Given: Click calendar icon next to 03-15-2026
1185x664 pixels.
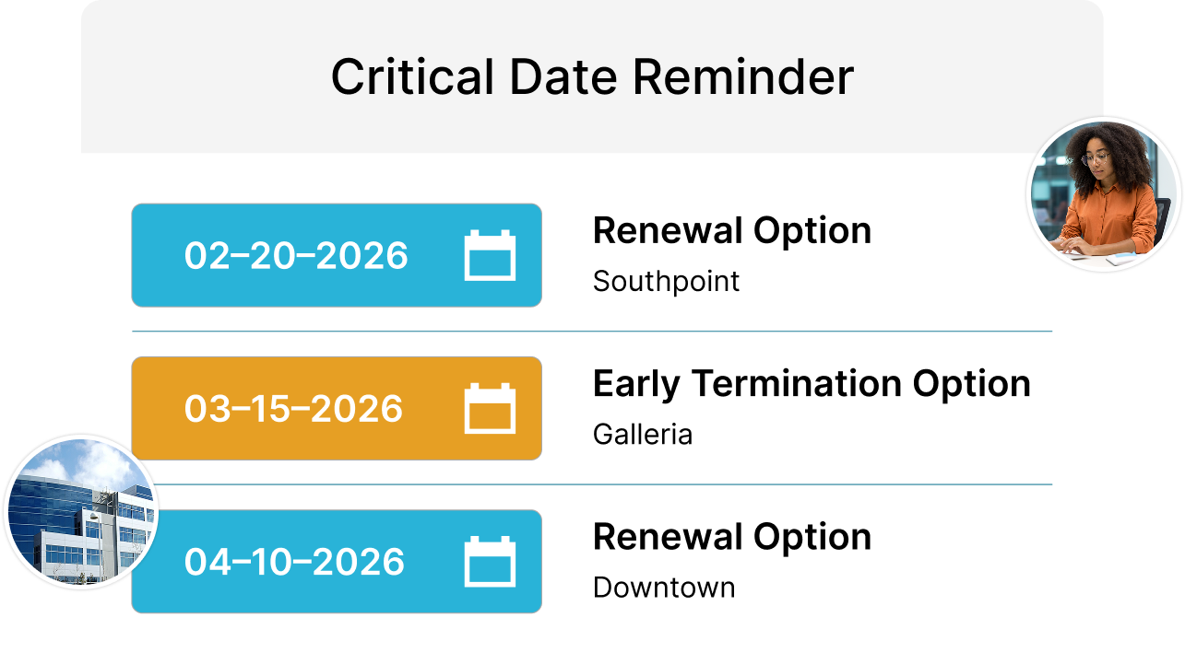Looking at the screenshot, I should (x=490, y=409).
